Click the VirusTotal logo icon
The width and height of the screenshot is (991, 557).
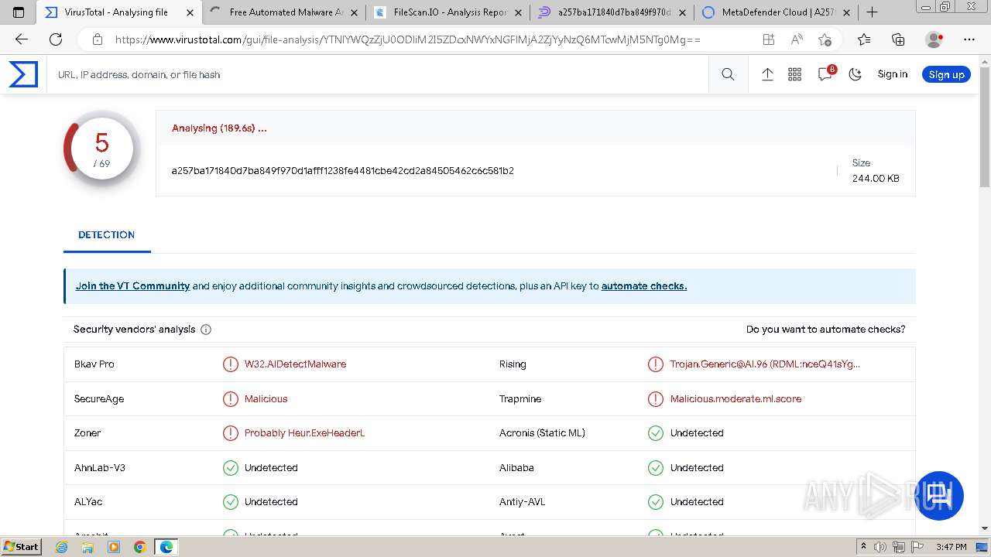(x=23, y=74)
